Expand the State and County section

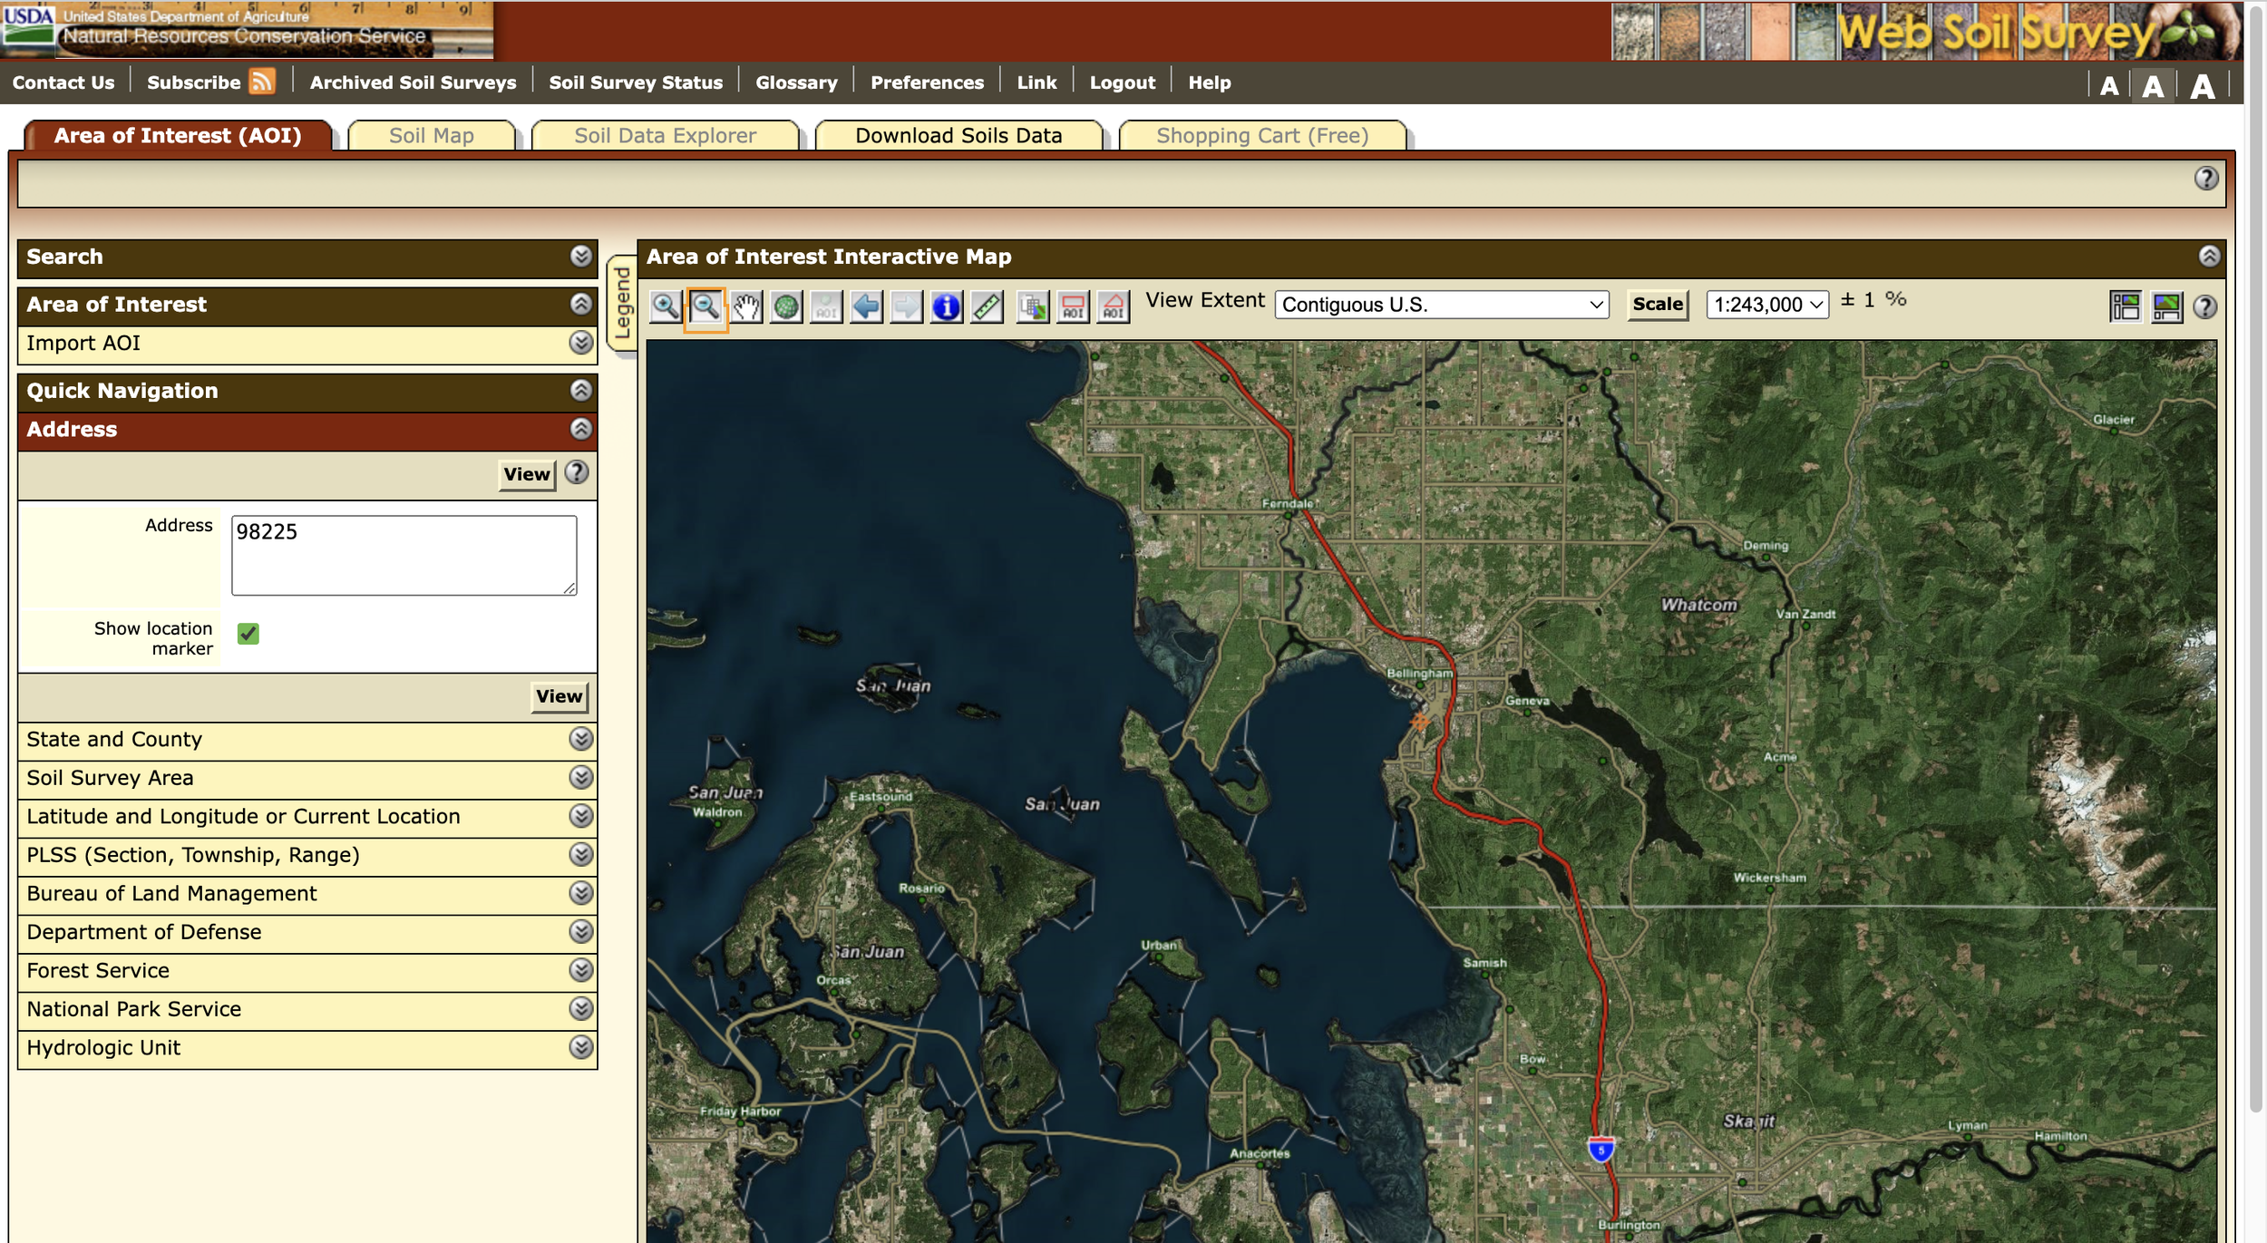[x=580, y=739]
